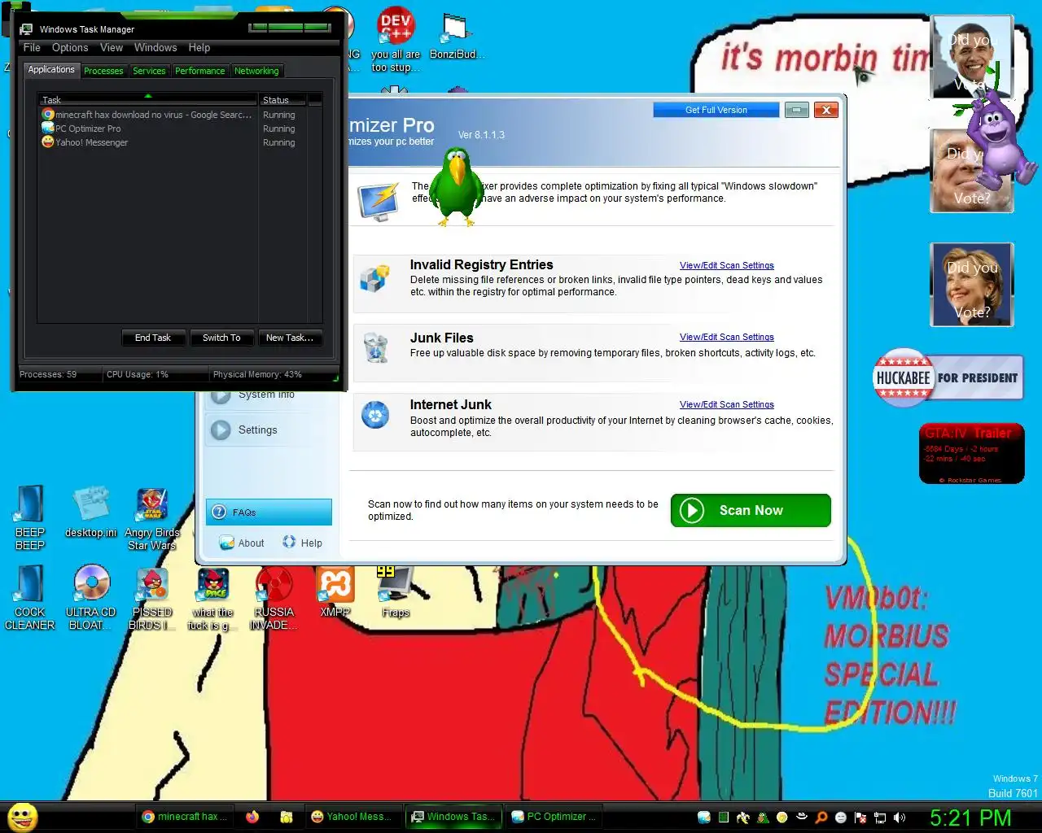Click the banana tray icon

click(x=743, y=818)
